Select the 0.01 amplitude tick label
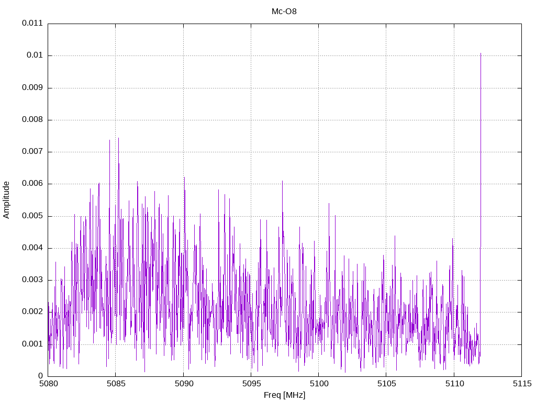 pos(34,55)
